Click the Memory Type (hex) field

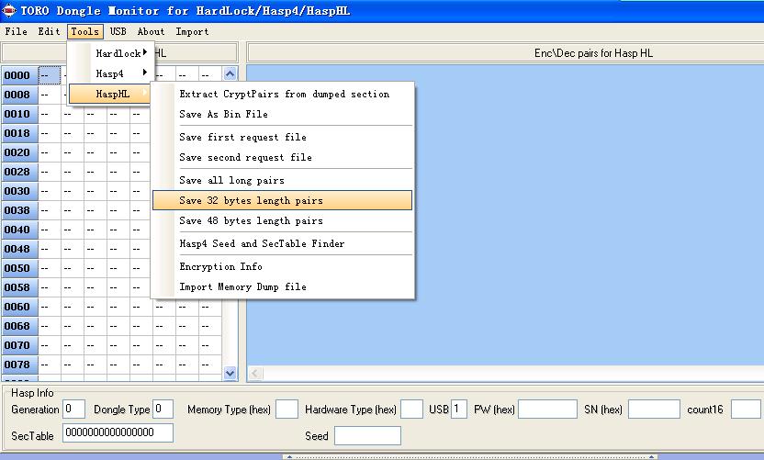pos(287,409)
